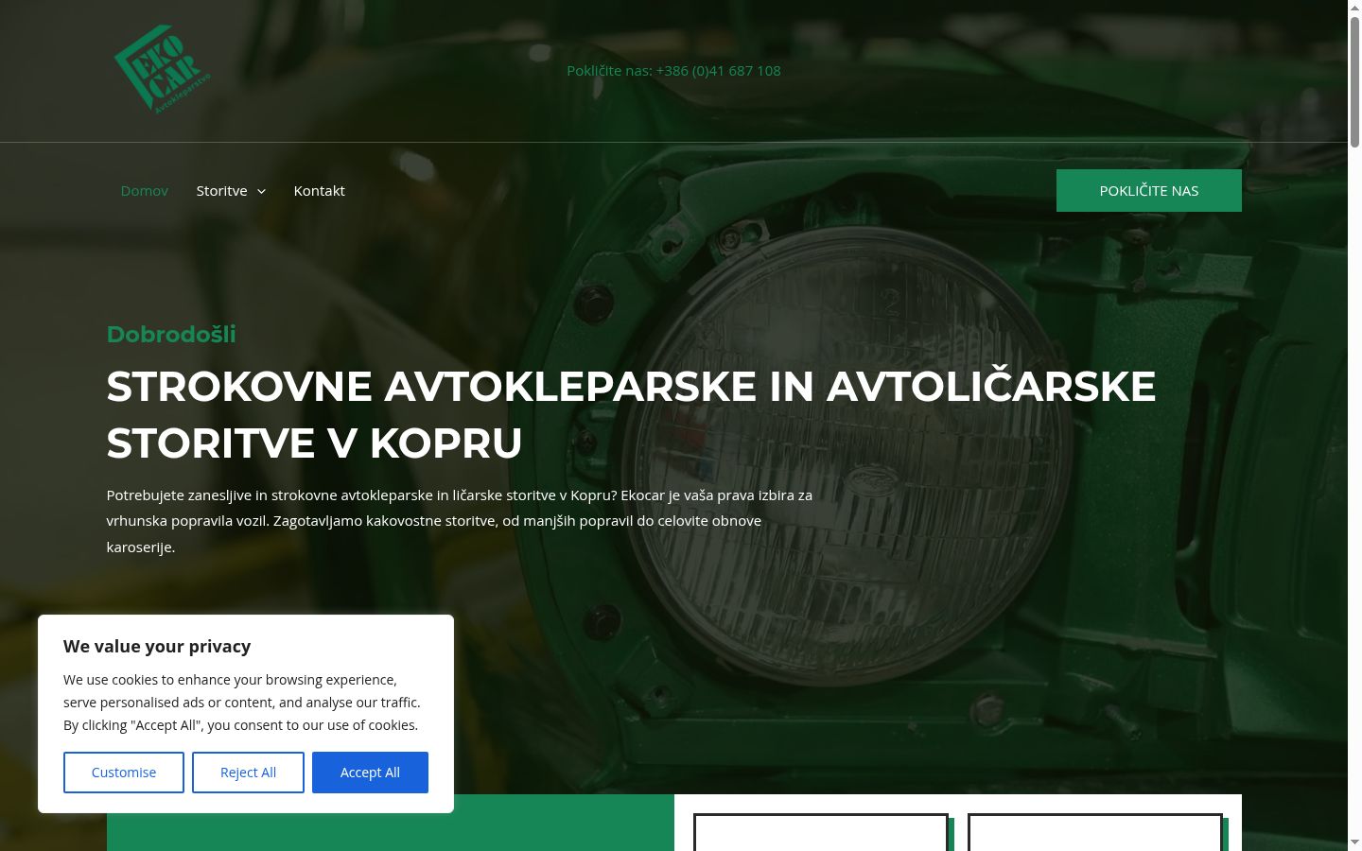Click the scrollbar up arrow
Viewport: 1362px width, 851px height.
tap(1354, 7)
